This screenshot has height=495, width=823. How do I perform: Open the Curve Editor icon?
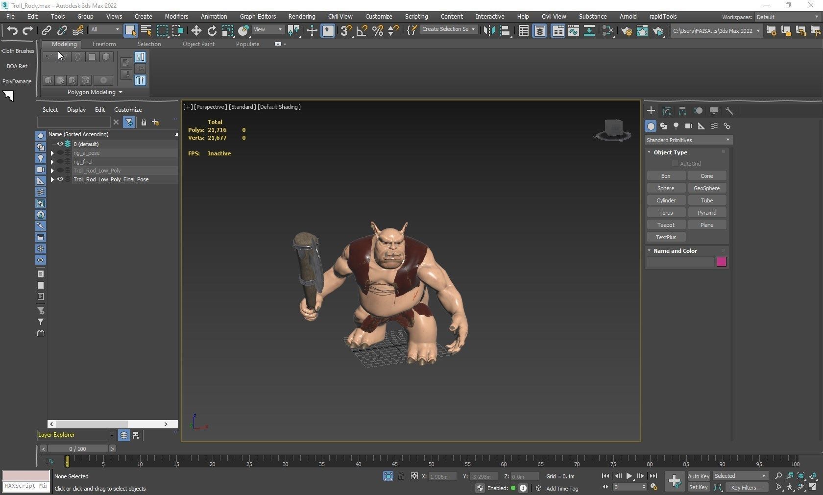click(x=573, y=30)
